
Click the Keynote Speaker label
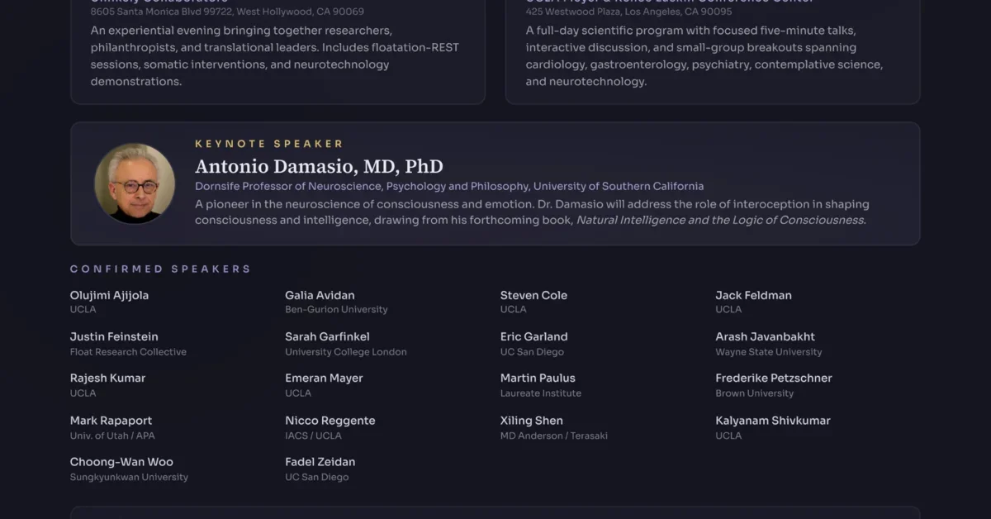click(268, 144)
